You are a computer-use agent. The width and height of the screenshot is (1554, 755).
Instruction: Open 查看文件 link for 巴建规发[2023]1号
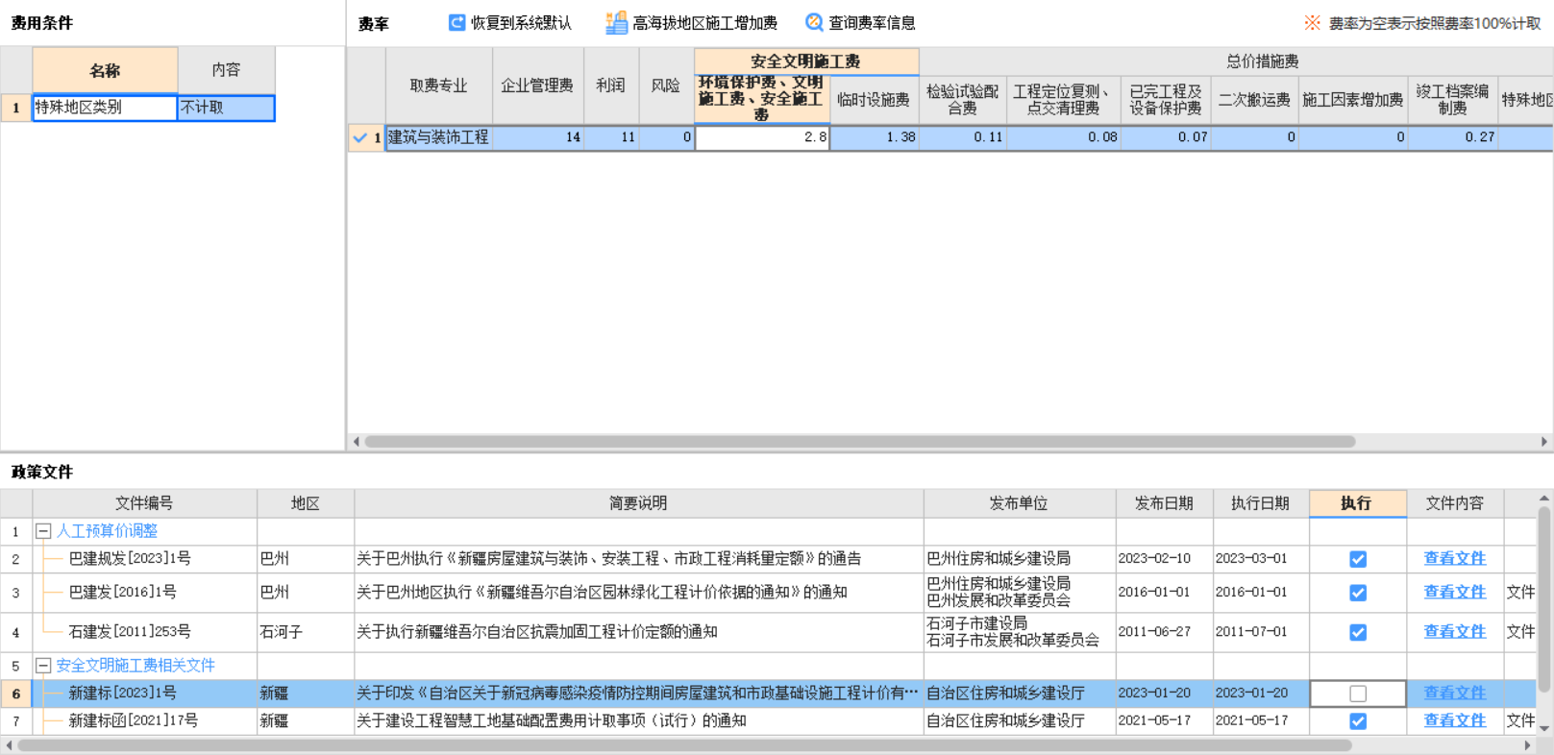pos(1454,558)
